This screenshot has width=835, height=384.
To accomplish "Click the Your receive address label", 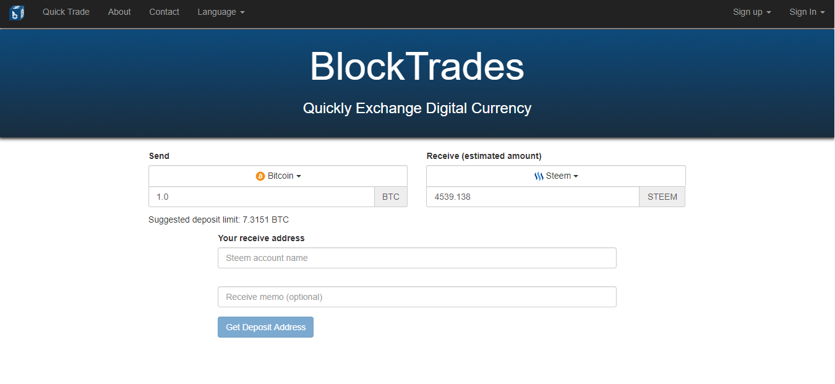I will point(261,238).
